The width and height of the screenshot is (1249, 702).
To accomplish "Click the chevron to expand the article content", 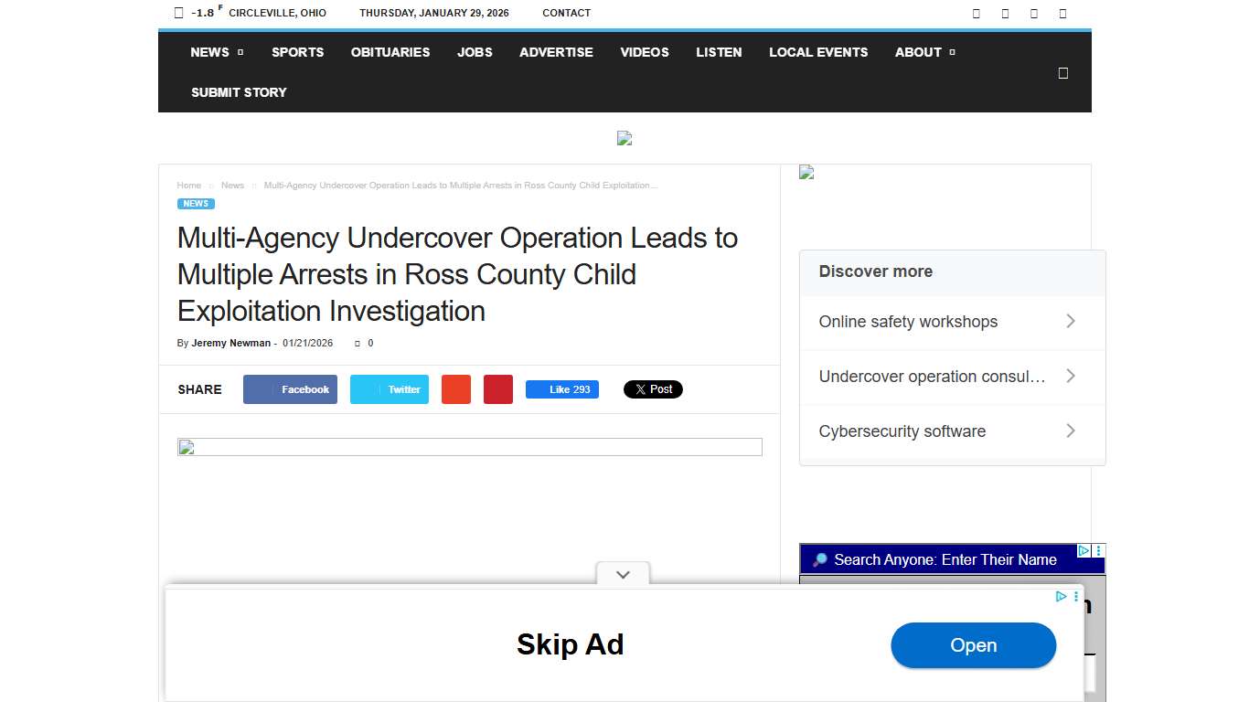I will (623, 575).
